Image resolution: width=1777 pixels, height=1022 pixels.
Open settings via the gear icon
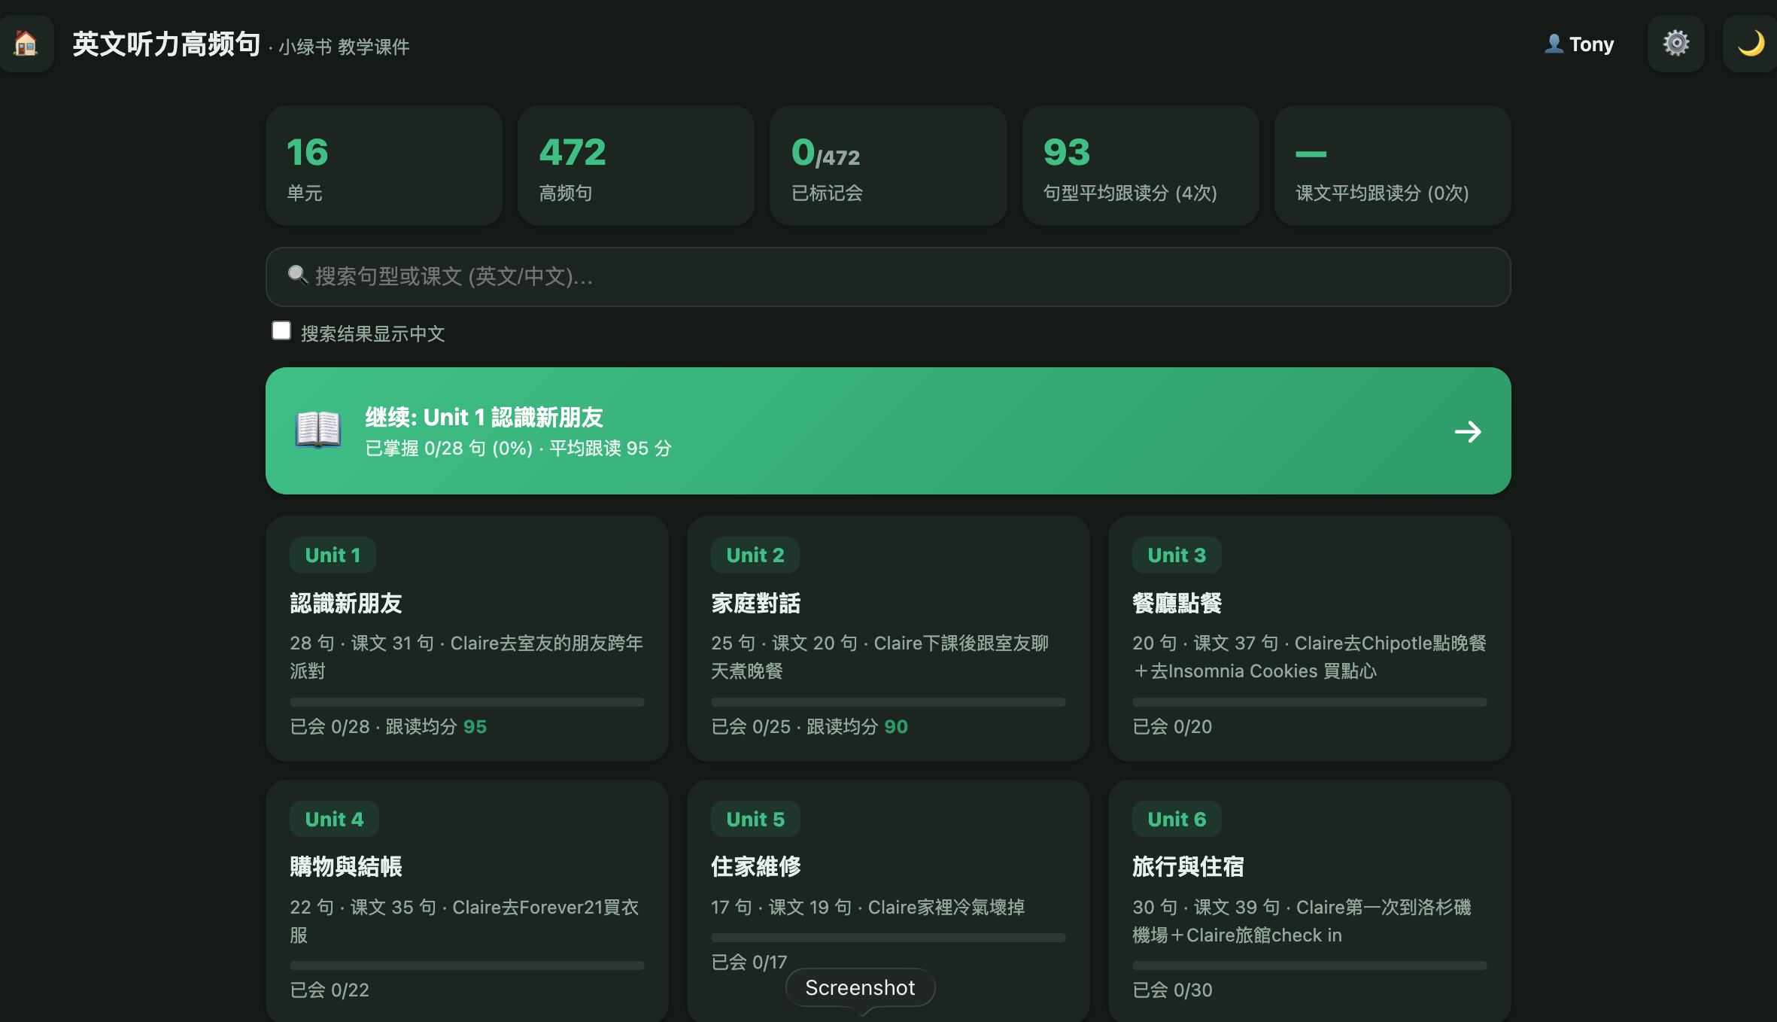pyautogui.click(x=1675, y=44)
